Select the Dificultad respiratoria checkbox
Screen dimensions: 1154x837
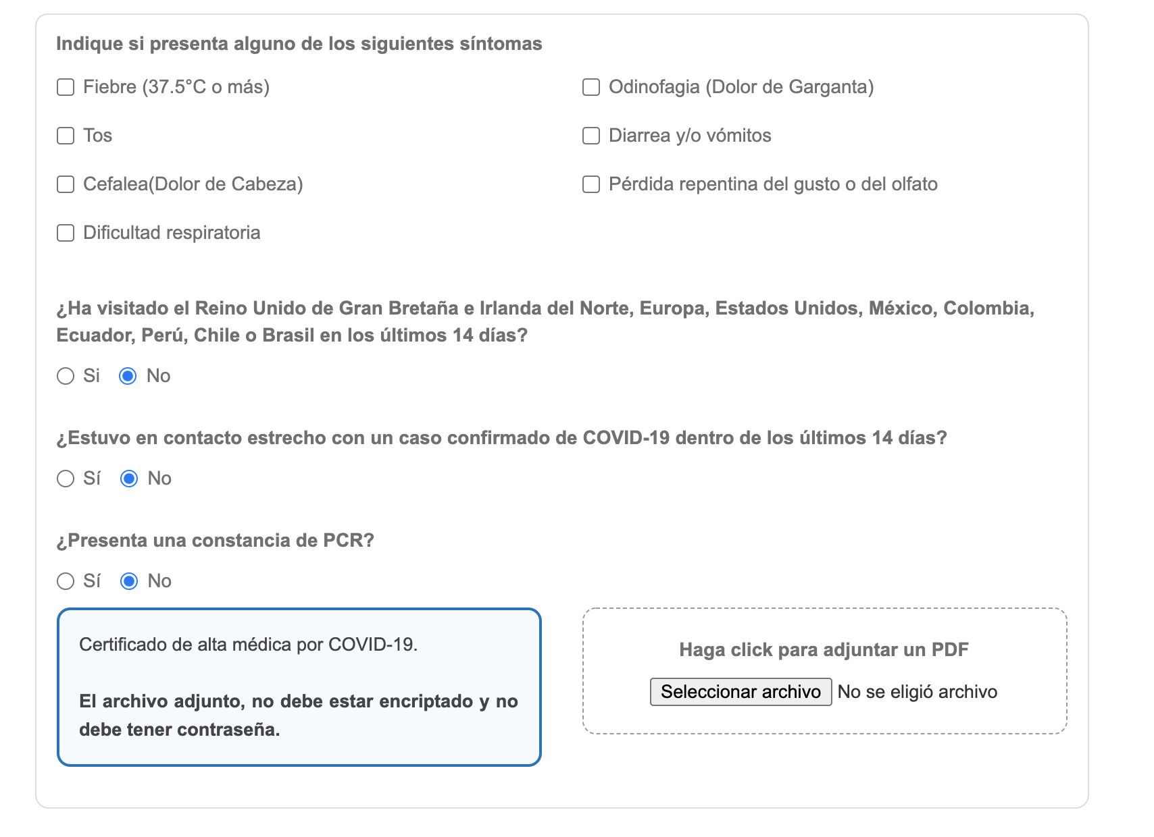pos(66,234)
